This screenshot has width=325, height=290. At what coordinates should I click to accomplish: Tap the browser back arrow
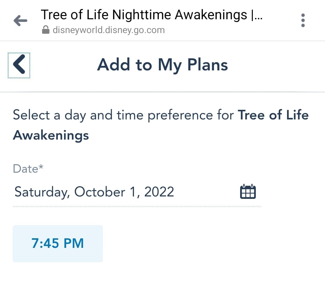[20, 20]
